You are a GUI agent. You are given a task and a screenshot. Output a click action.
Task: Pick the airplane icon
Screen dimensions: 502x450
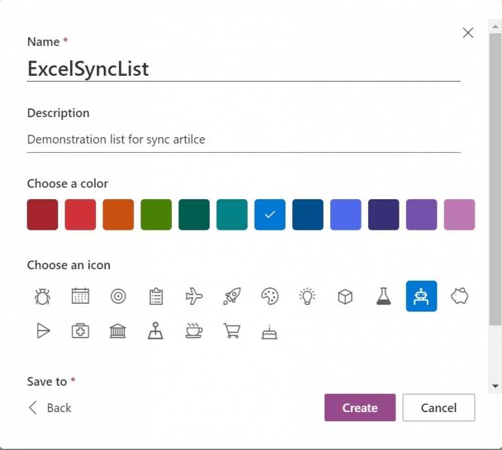click(x=194, y=297)
